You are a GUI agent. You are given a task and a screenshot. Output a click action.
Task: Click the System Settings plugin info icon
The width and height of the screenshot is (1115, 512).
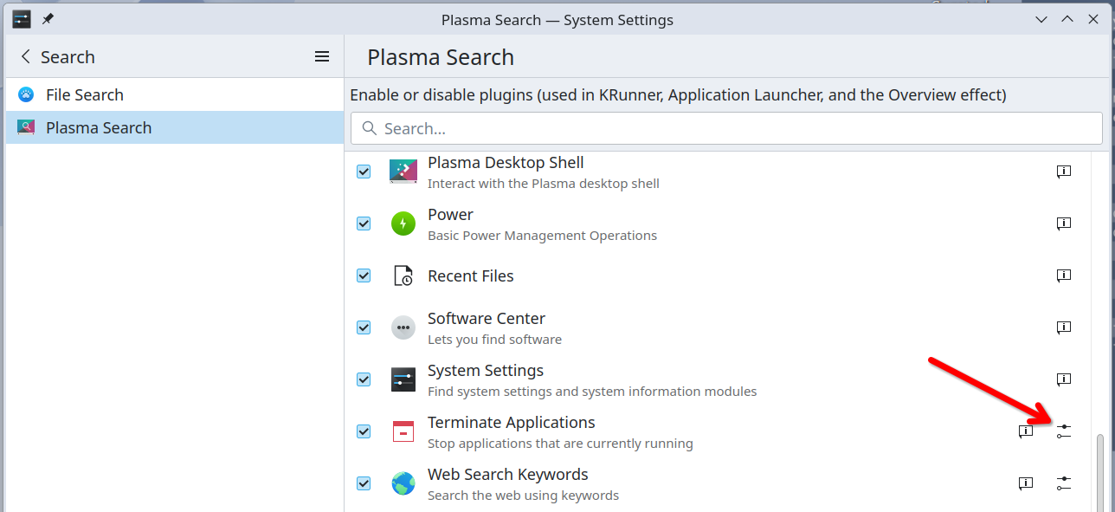point(1064,379)
